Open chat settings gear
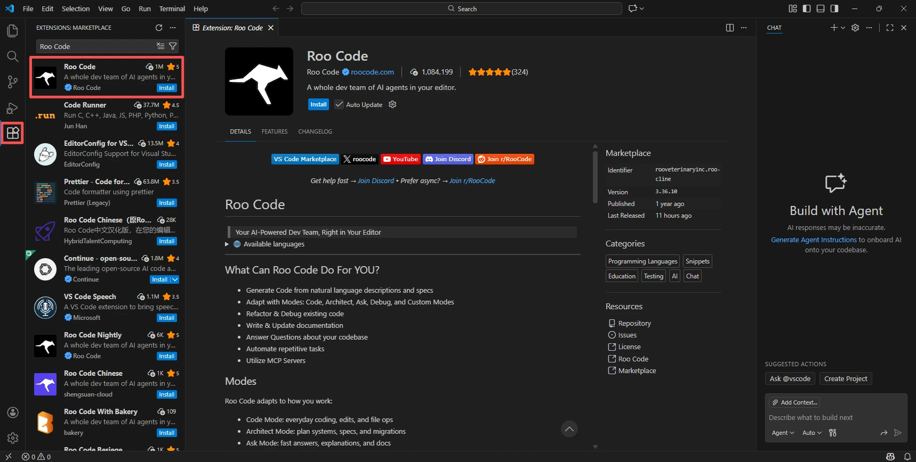This screenshot has height=462, width=916. pos(855,28)
